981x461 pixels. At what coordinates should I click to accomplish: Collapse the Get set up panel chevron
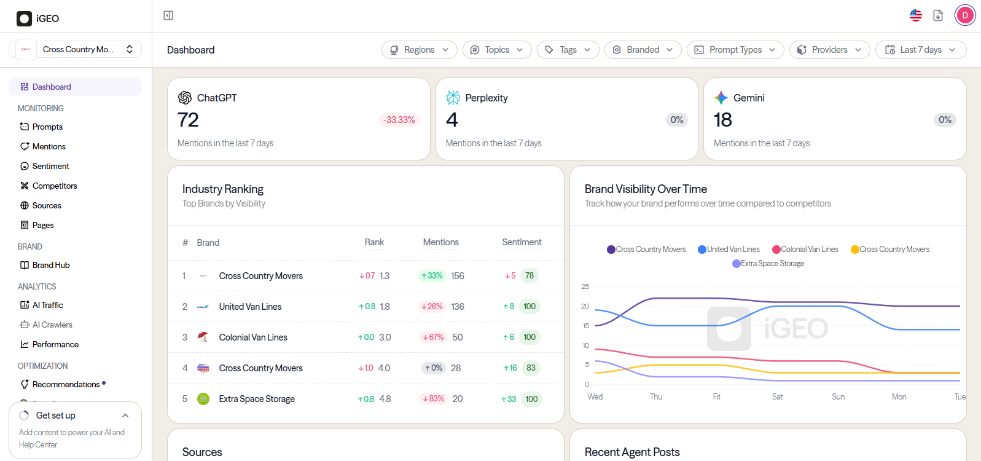[125, 416]
